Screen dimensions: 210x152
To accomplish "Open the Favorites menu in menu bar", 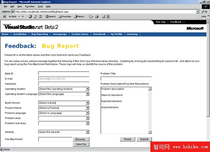I will 30,6.
